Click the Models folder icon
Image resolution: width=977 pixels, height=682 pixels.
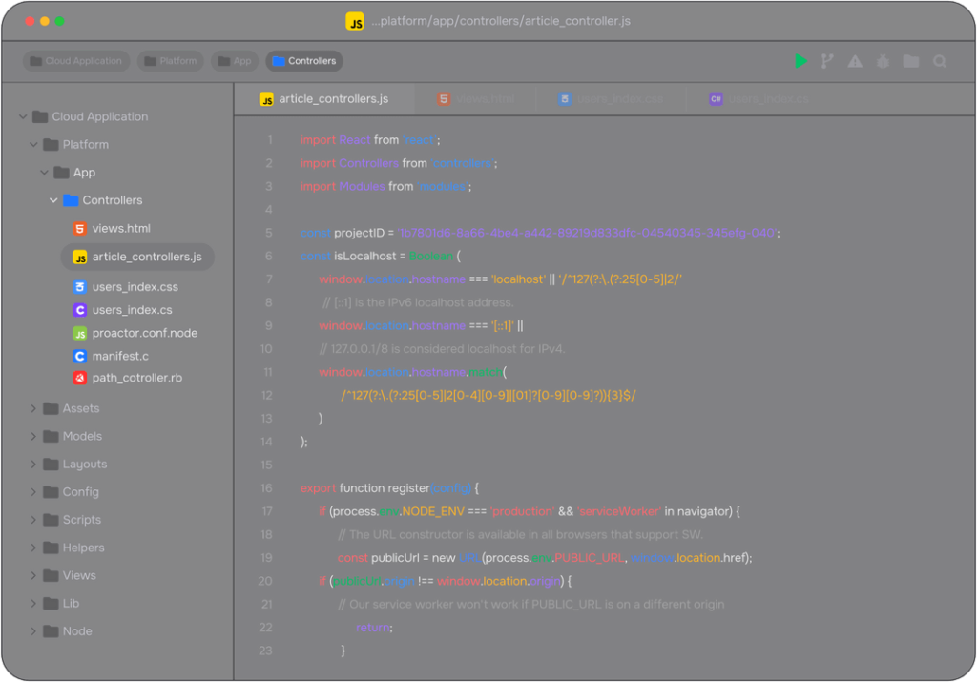pos(52,437)
